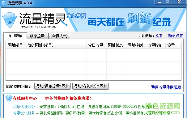Close the 流量精灵 window
This screenshot has height=118, width=187.
point(179,2)
